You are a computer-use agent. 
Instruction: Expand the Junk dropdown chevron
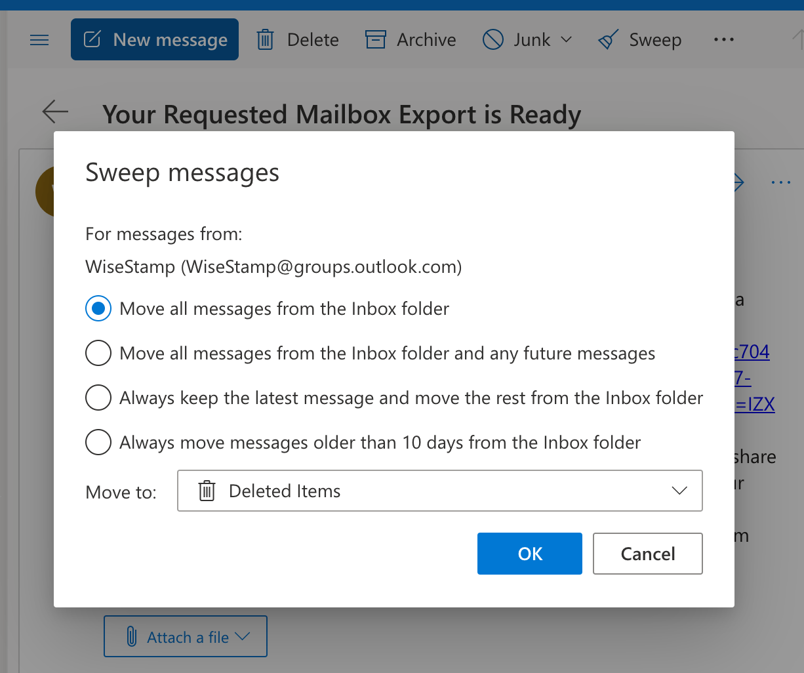pos(566,40)
